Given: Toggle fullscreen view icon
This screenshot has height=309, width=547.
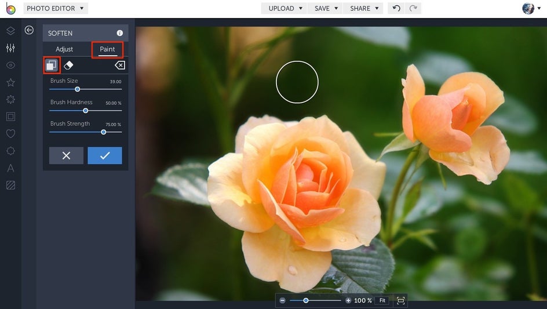Looking at the screenshot, I should [x=401, y=301].
